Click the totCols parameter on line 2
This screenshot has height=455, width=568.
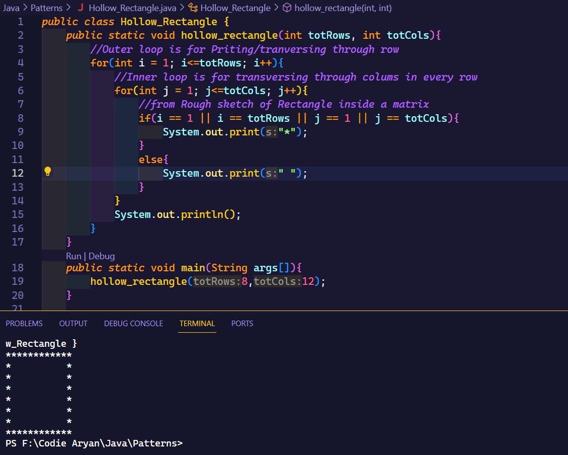click(408, 35)
